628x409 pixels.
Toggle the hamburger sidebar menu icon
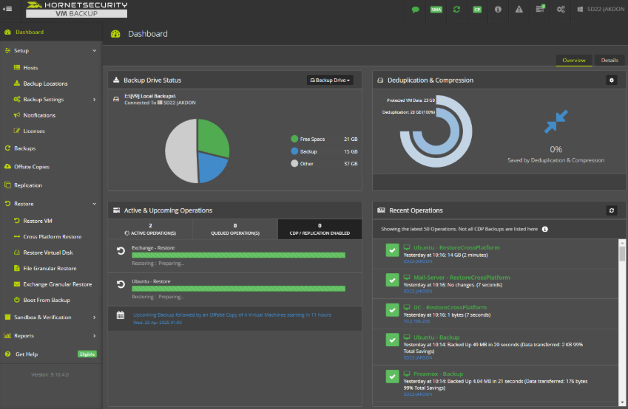[x=8, y=9]
